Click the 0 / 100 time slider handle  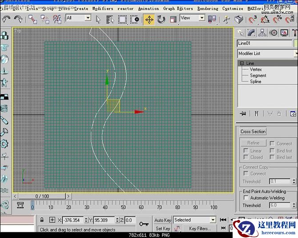point(42,196)
